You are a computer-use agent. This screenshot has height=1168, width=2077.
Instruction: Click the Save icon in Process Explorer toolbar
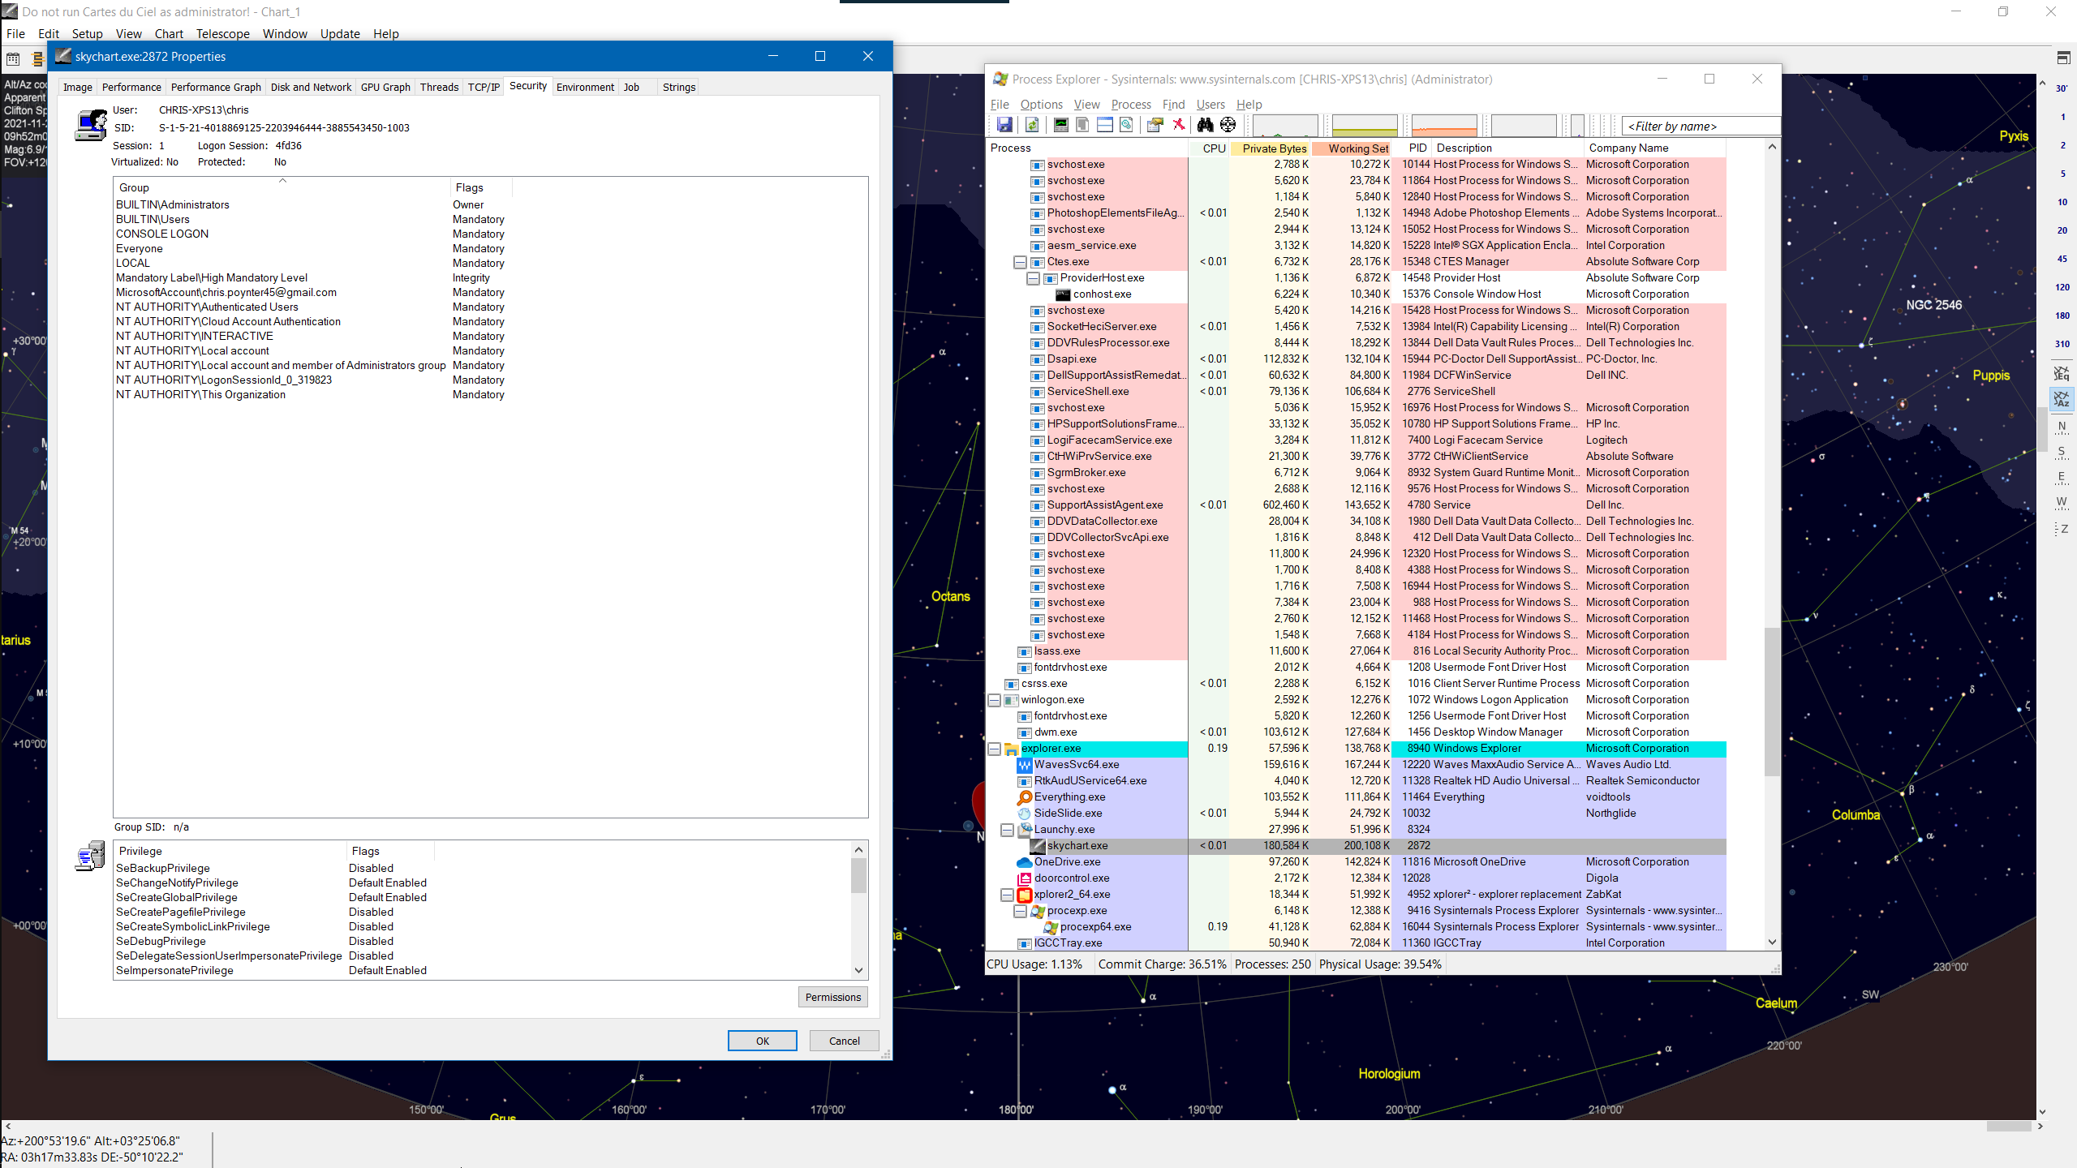coord(1004,125)
